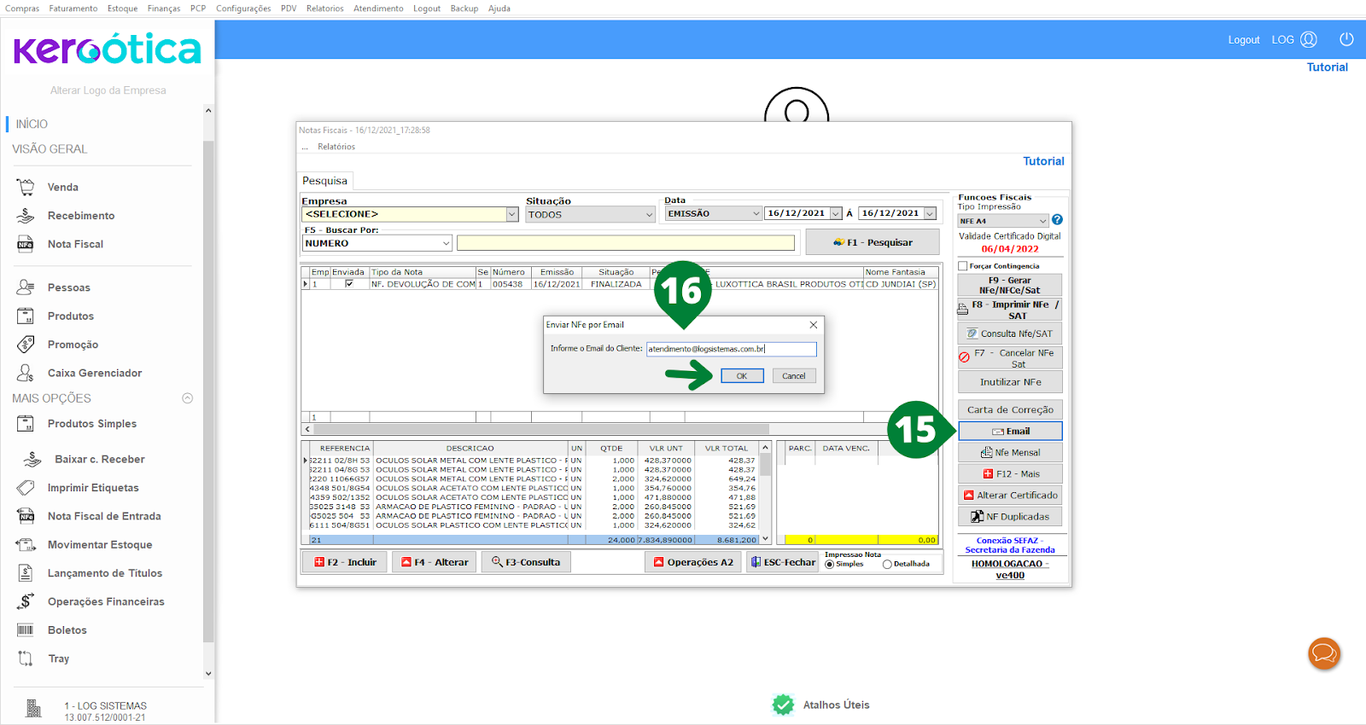The image size is (1366, 725).
Task: Click Logout link in blue header
Action: coord(1244,40)
